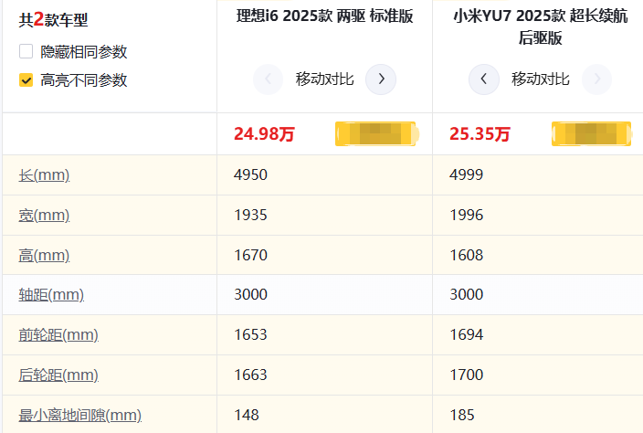Click the 移动对比 label under 理想i6

[324, 79]
